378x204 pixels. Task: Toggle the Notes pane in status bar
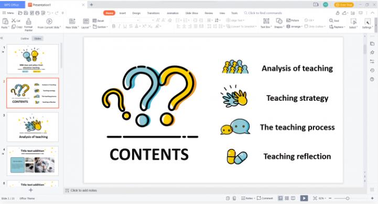click(247, 198)
